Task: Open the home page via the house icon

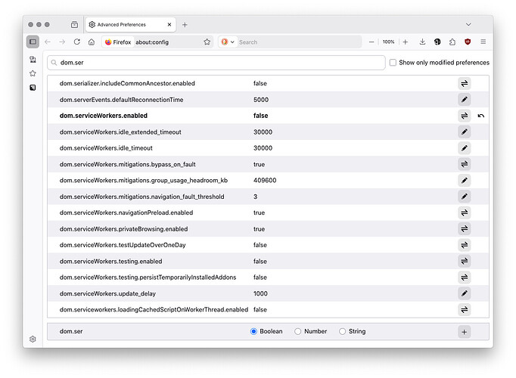Action: (92, 42)
